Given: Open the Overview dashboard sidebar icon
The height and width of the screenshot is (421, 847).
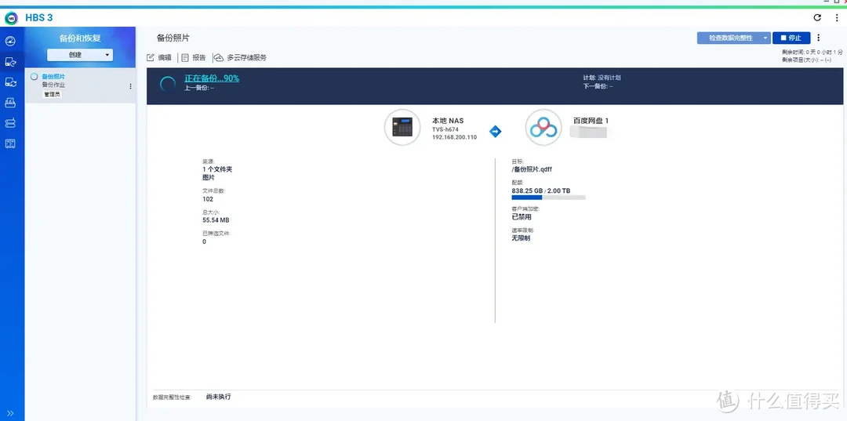Looking at the screenshot, I should pos(10,41).
